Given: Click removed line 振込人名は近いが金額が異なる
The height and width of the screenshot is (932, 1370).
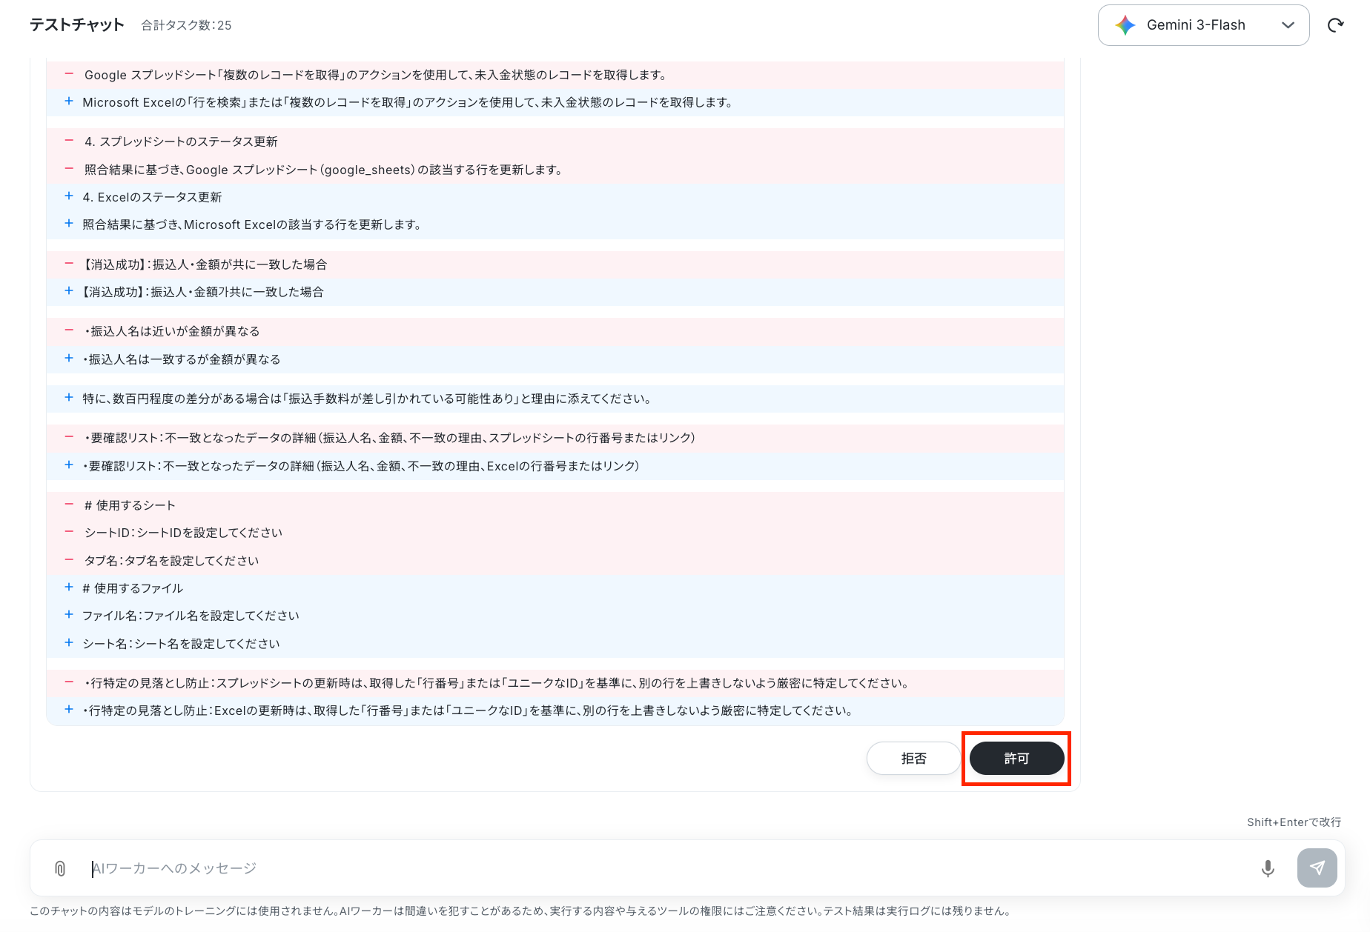Looking at the screenshot, I should [x=555, y=331].
